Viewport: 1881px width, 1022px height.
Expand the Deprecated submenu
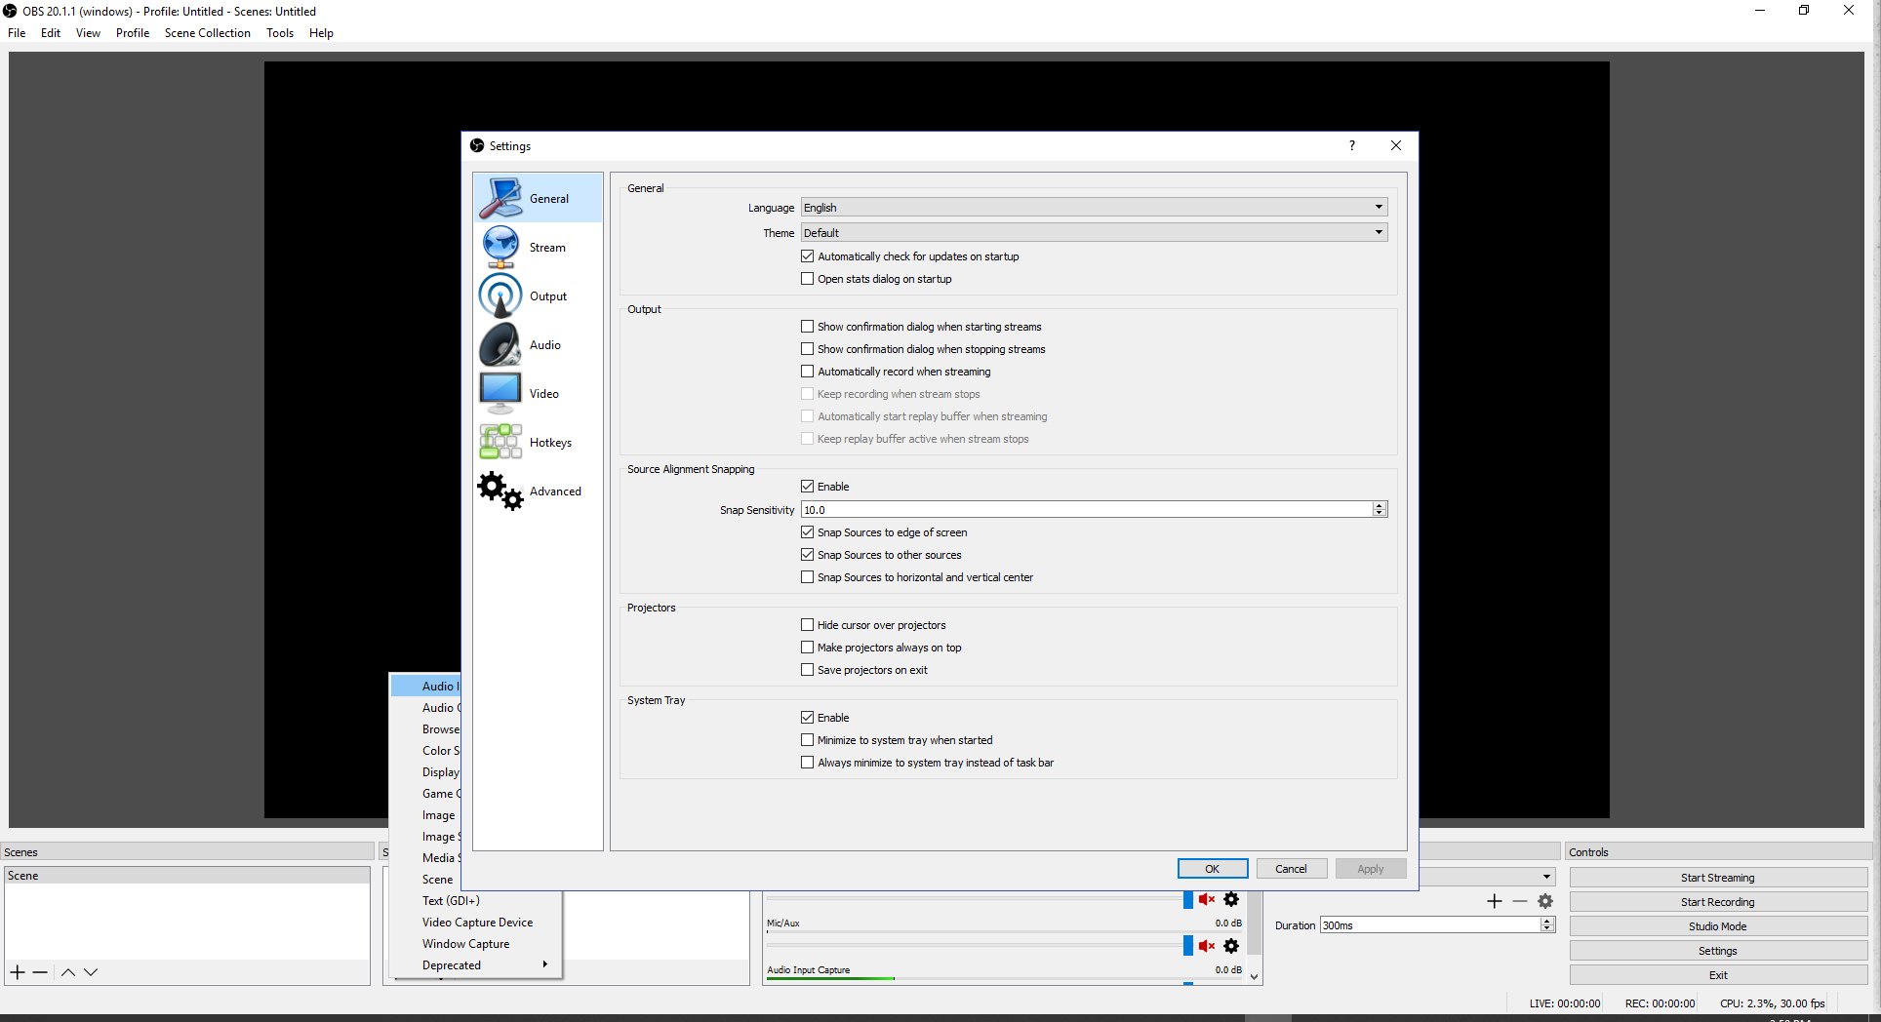click(476, 965)
